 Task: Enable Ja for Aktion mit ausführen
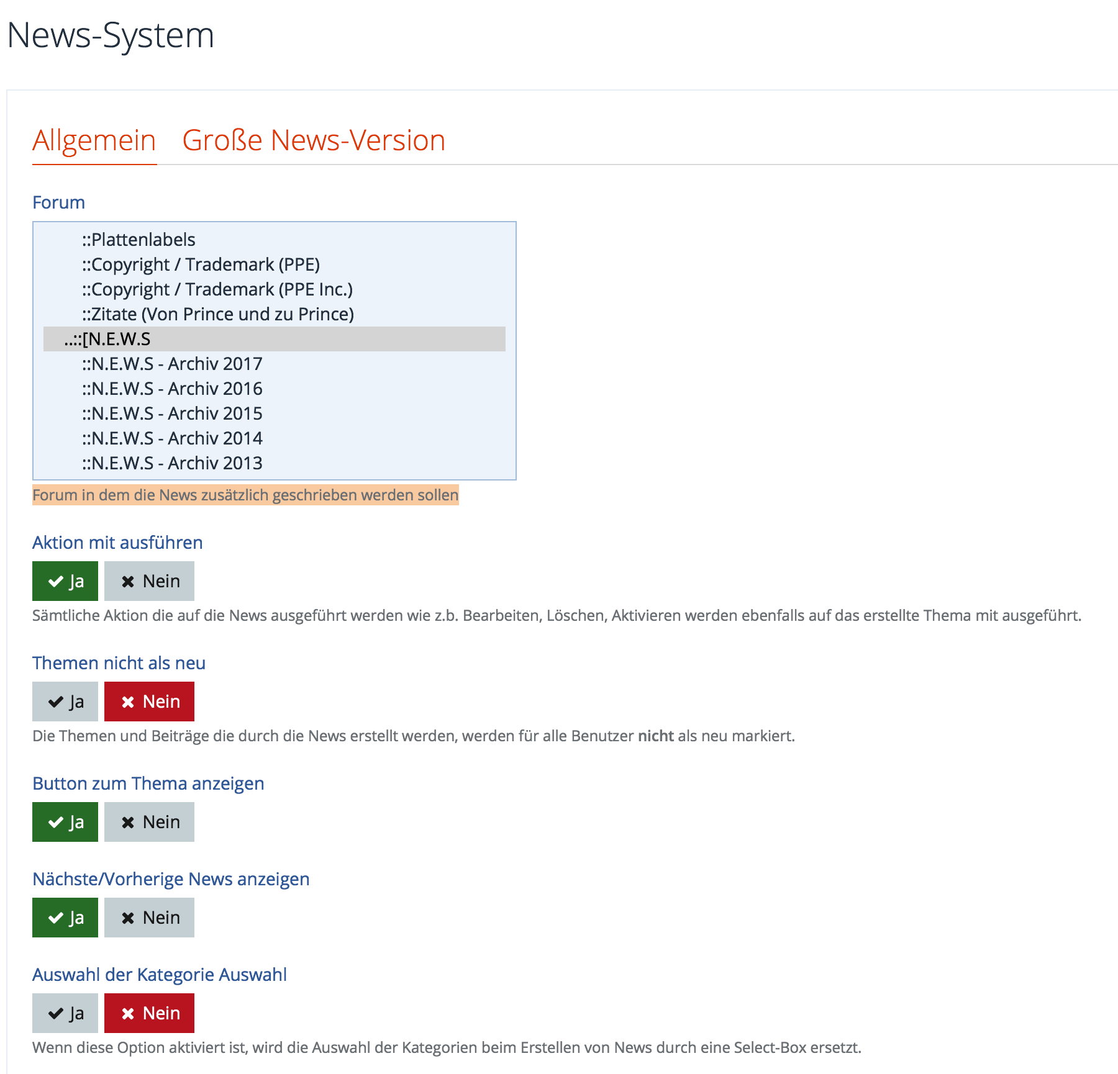(x=65, y=581)
